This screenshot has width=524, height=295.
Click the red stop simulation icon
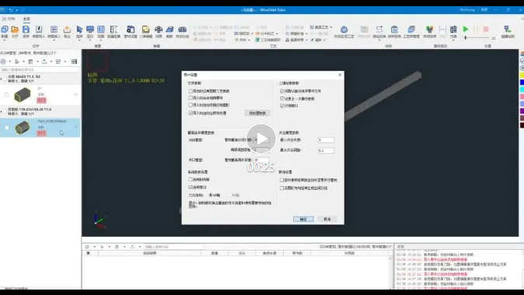[x=486, y=30]
